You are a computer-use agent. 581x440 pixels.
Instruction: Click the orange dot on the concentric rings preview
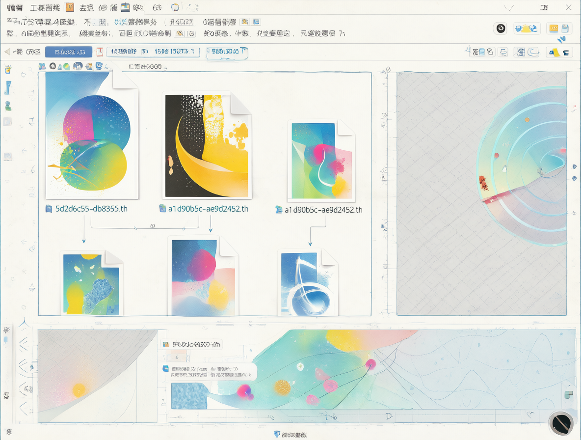click(x=527, y=120)
